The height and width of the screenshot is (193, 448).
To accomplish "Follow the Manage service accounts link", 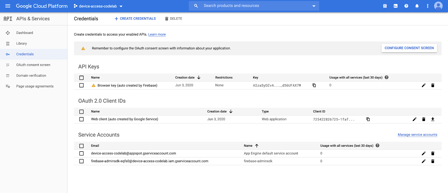I will tap(417, 135).
